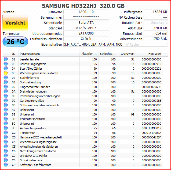This screenshot has width=171, height=170.
Task: Click the blue status orb for Eingeschaltete Stunden
Action: click(x=6, y=87)
